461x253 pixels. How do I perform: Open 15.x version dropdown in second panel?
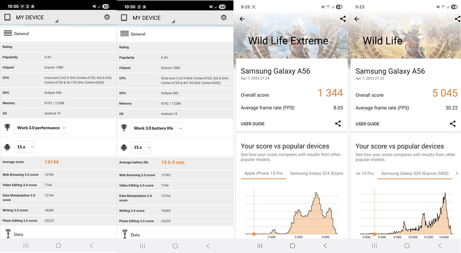(141, 147)
